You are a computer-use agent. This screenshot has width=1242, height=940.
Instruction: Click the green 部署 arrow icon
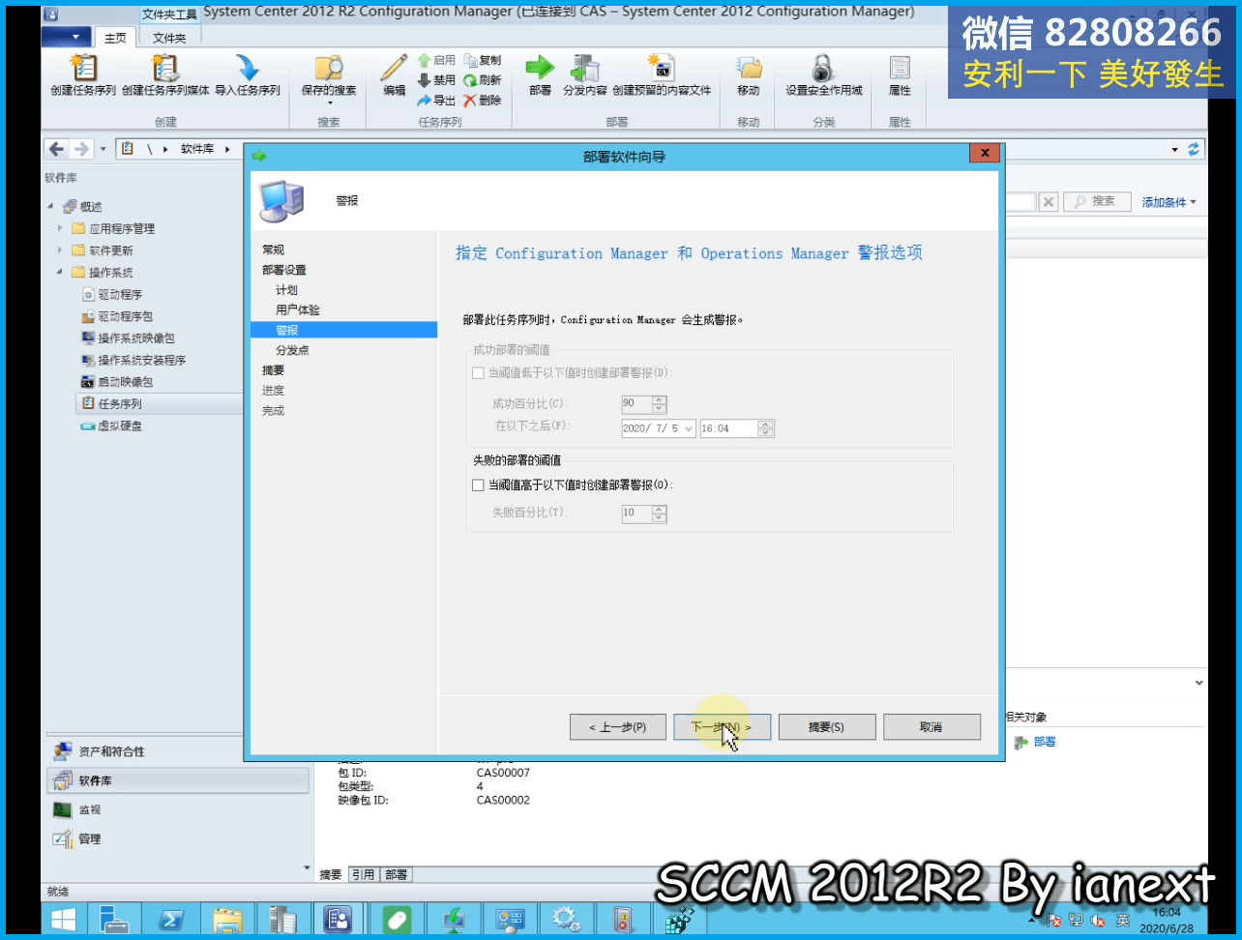540,68
